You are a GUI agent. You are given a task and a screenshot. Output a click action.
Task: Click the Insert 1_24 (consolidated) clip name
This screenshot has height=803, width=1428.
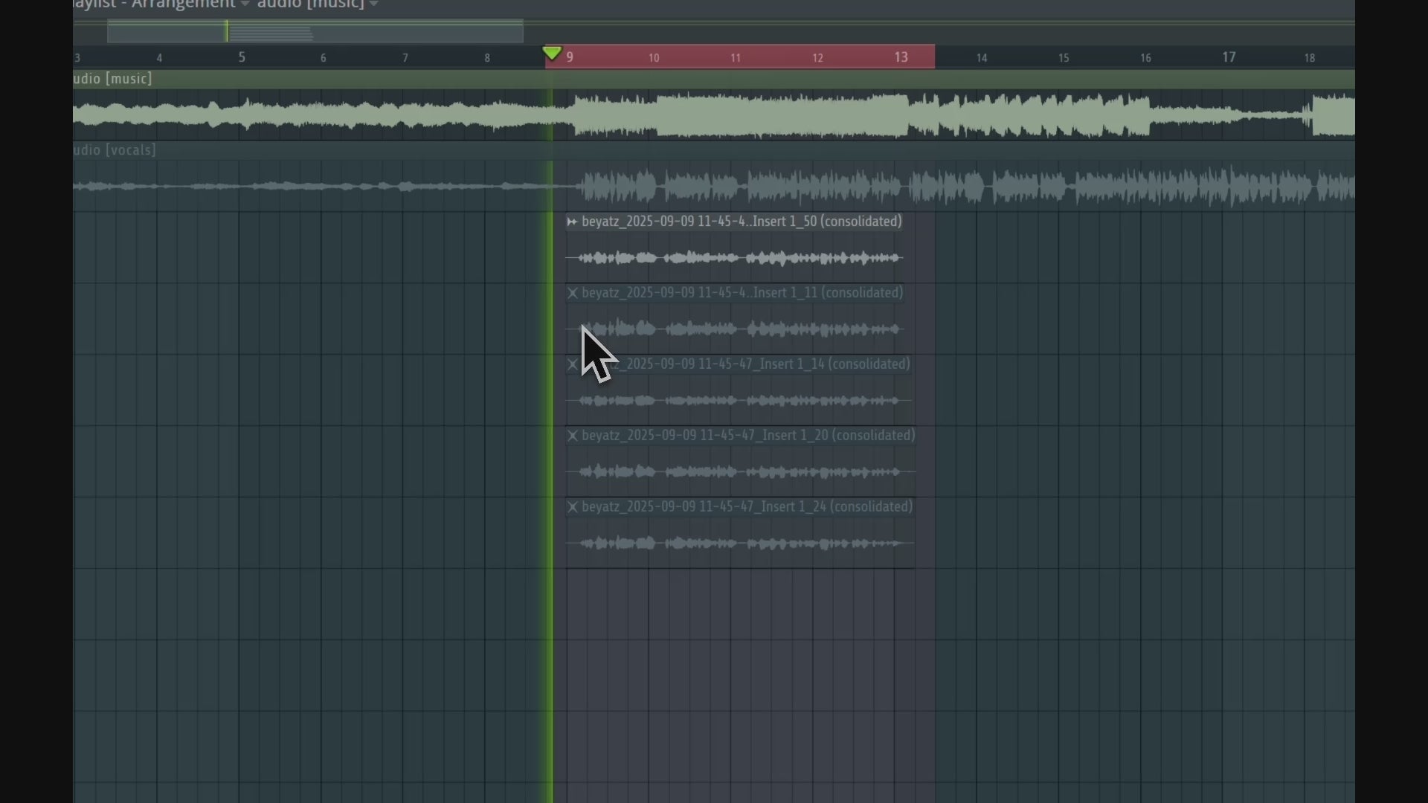747,507
